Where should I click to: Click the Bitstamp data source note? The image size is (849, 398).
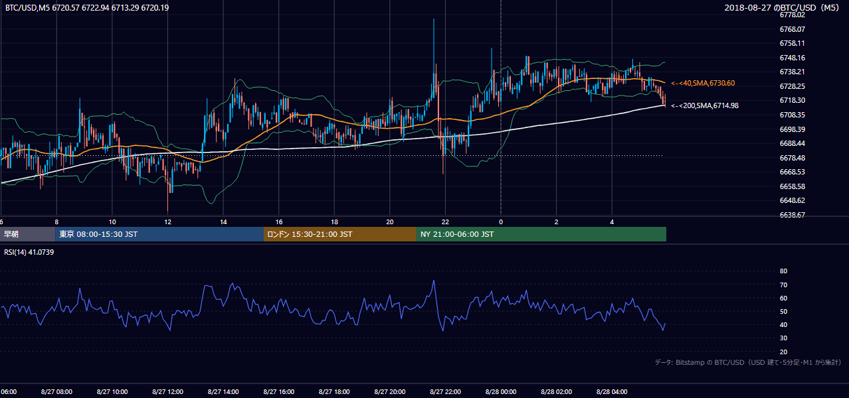coord(748,362)
